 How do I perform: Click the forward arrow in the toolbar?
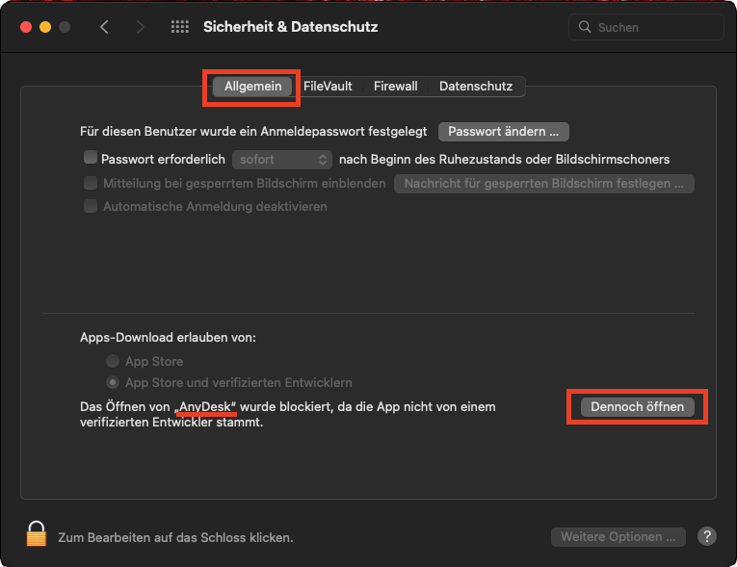pyautogui.click(x=140, y=27)
